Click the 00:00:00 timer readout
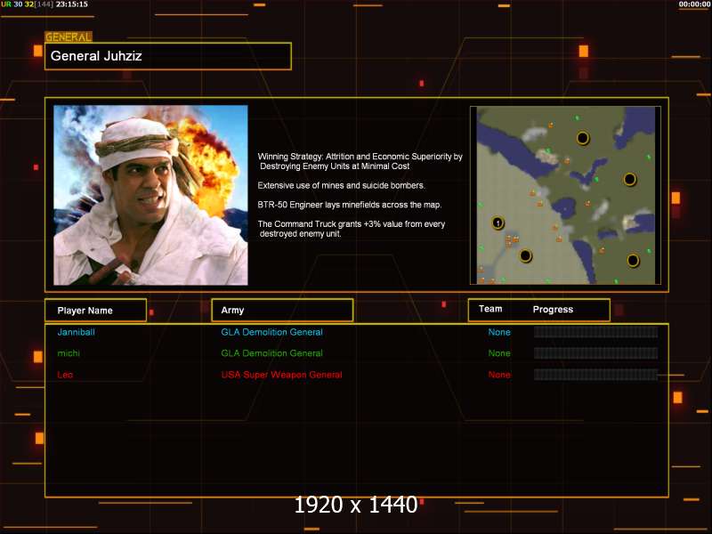712x534 pixels. click(x=694, y=4)
